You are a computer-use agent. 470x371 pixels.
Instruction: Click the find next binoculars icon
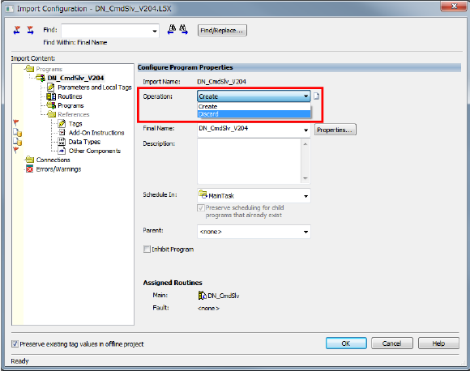(x=183, y=30)
